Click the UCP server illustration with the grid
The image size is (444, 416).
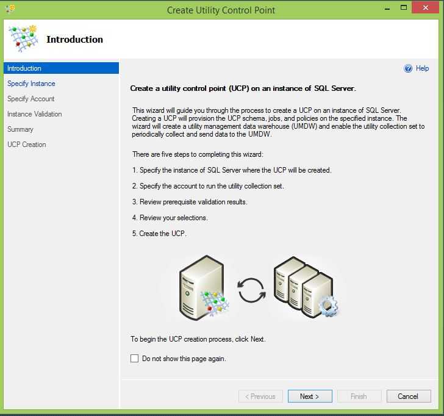204,289
